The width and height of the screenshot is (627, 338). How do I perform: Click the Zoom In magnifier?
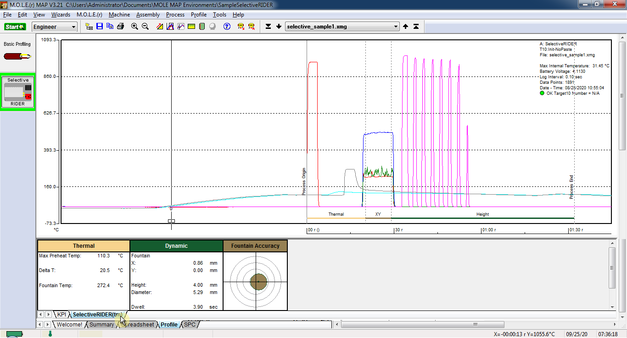coord(134,27)
